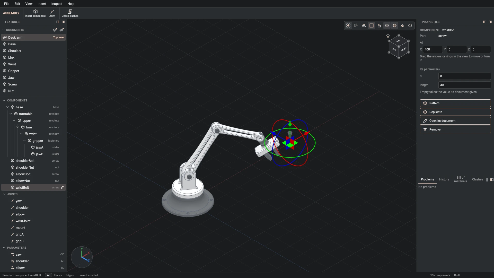Remove the wristBolt component
494x278 pixels.
tap(455, 129)
